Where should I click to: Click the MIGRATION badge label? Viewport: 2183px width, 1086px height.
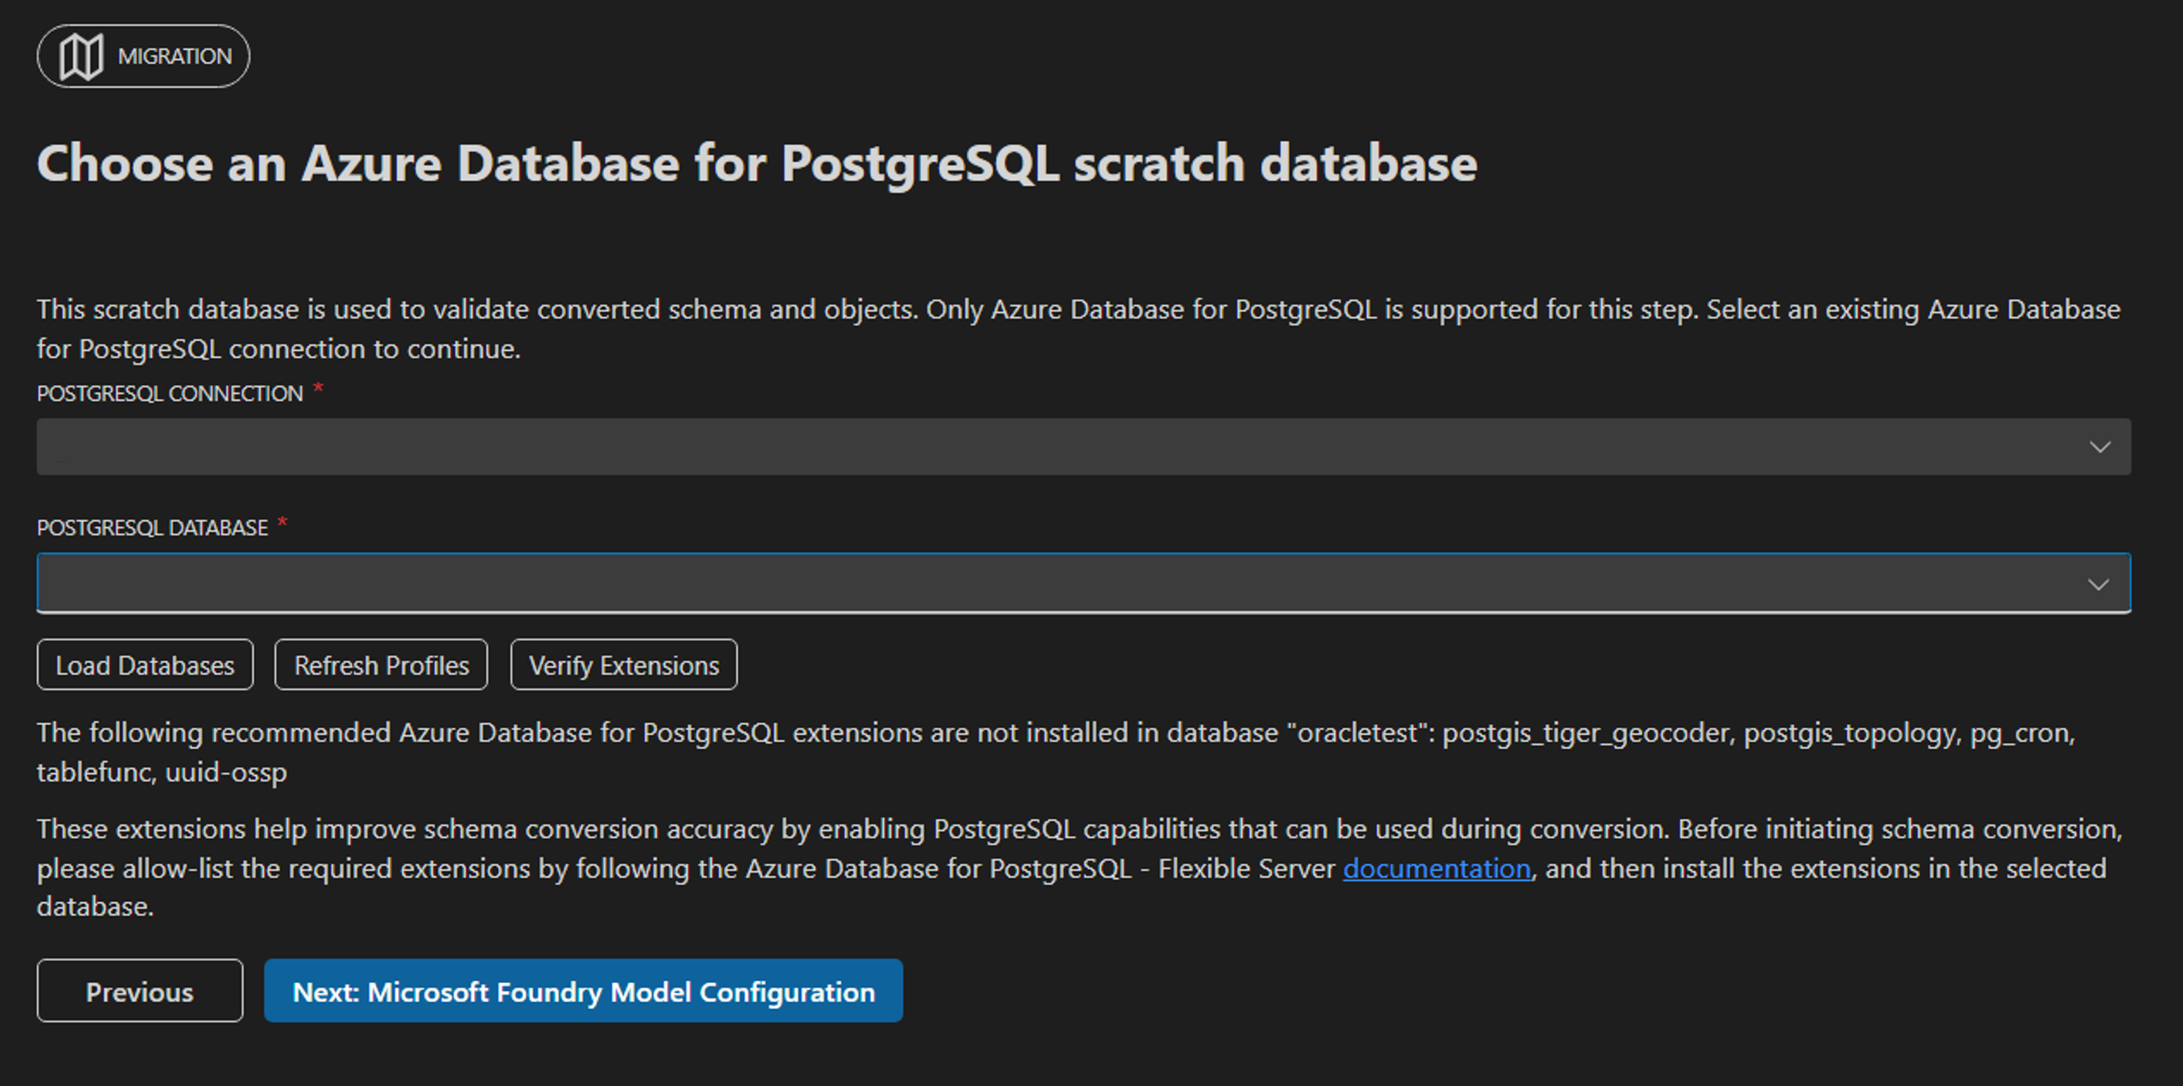174,56
